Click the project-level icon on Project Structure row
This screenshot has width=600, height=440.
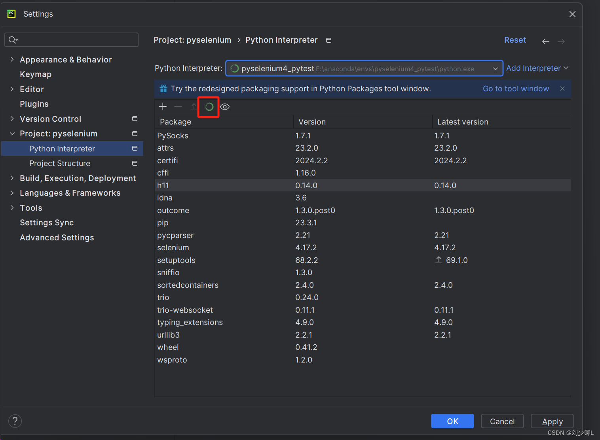point(135,163)
